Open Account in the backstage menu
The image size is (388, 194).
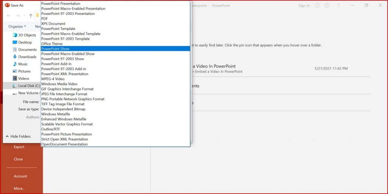(x=20, y=176)
